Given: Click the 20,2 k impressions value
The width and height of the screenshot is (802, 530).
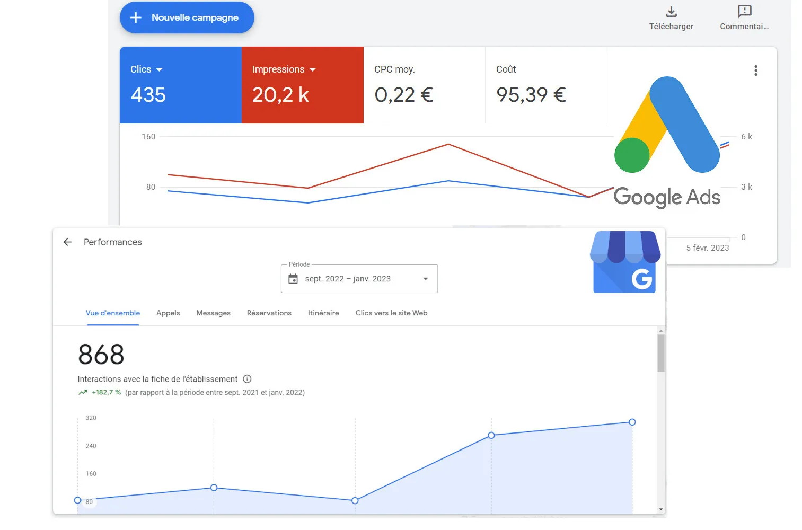Looking at the screenshot, I should click(x=281, y=95).
